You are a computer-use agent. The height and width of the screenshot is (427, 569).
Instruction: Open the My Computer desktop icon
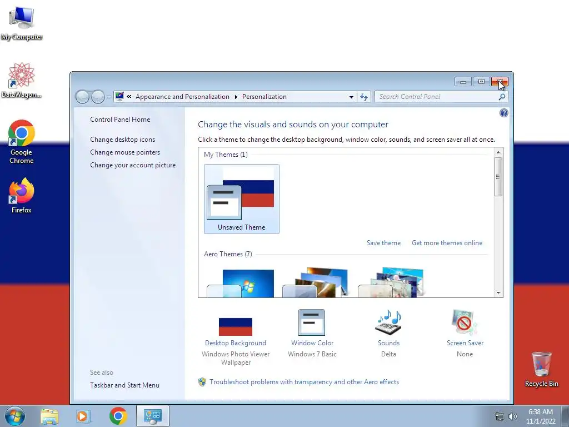(22, 23)
